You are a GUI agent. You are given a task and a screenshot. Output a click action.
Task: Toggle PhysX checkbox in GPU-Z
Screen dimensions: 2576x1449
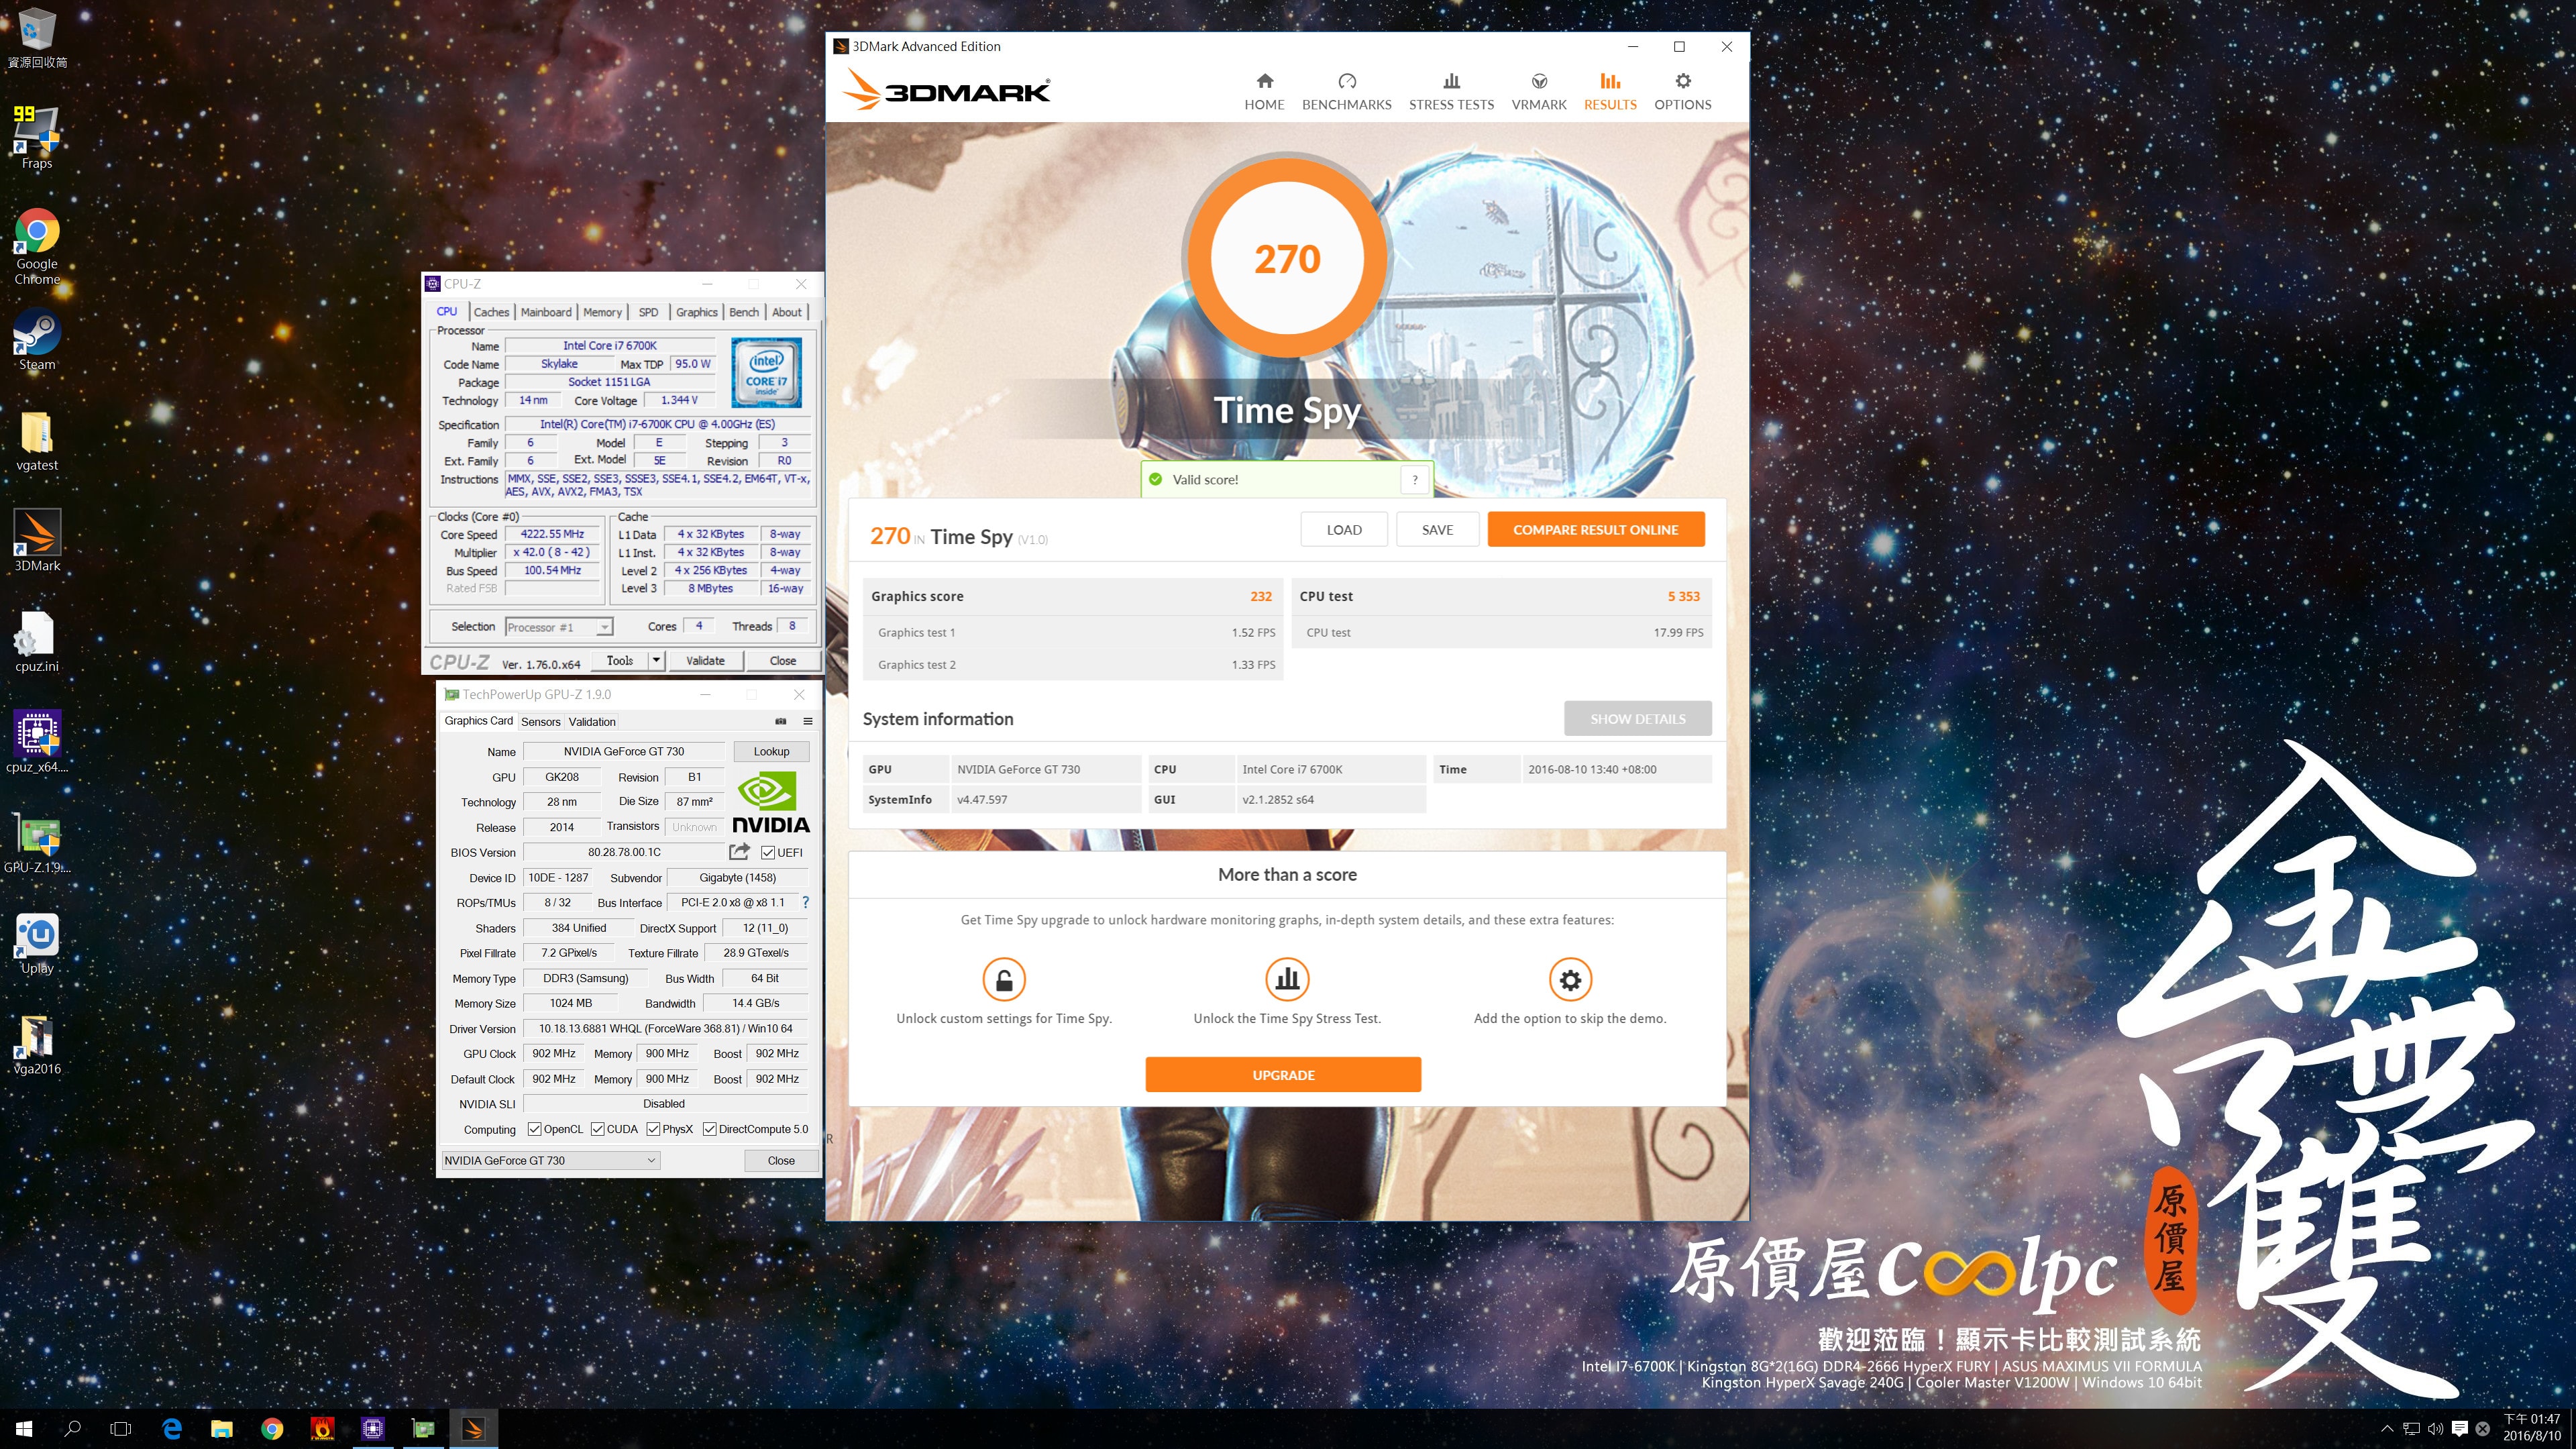click(x=653, y=1129)
